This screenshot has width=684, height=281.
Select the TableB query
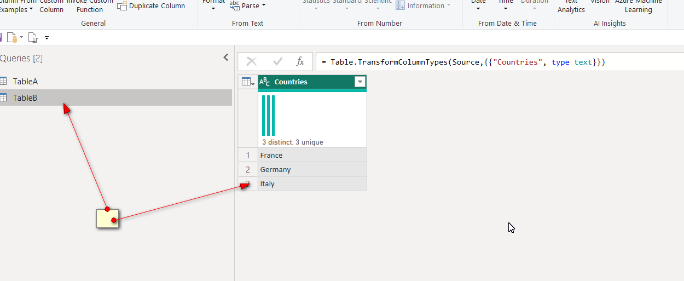[x=115, y=98]
